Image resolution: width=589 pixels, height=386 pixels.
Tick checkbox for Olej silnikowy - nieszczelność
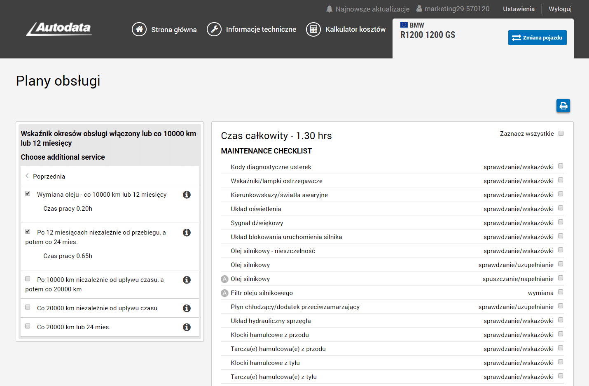click(561, 250)
